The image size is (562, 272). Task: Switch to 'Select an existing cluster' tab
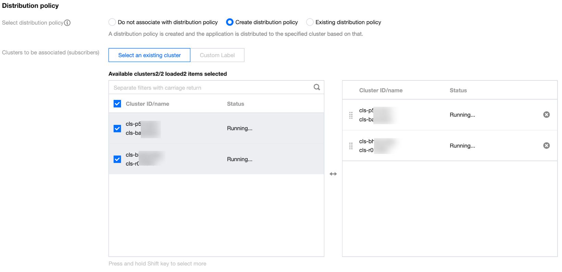[x=149, y=55]
